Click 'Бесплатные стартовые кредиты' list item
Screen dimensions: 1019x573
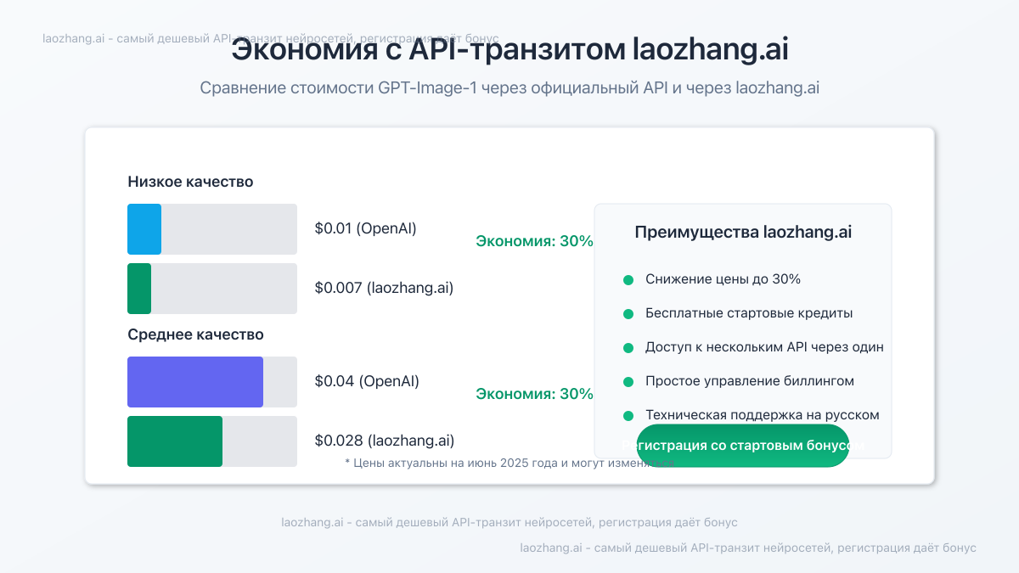tap(749, 313)
